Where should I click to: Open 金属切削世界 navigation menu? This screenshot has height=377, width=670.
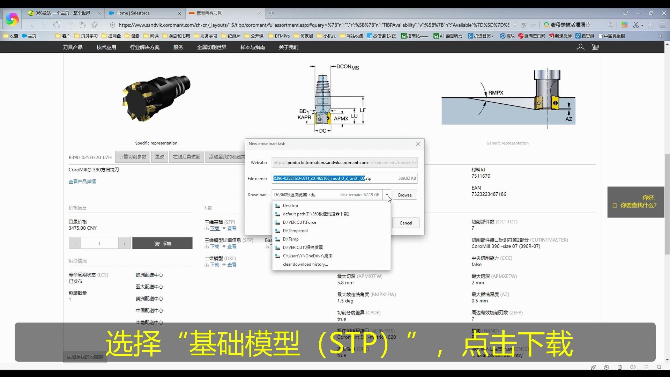click(x=212, y=47)
